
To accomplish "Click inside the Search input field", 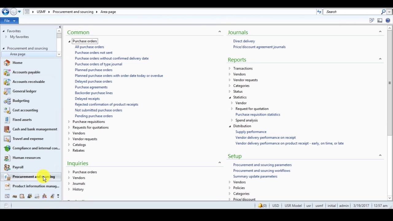I will (x=352, y=12).
